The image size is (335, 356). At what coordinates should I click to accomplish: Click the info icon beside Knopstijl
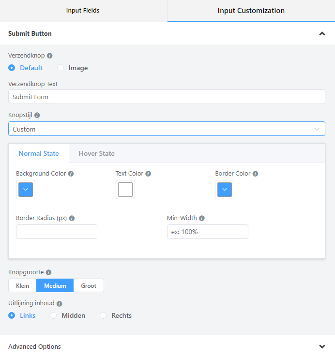pos(37,115)
